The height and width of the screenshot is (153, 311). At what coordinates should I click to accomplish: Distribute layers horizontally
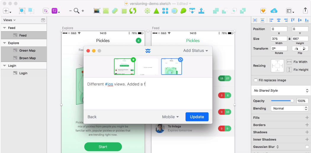pyautogui.click(x=255, y=20)
